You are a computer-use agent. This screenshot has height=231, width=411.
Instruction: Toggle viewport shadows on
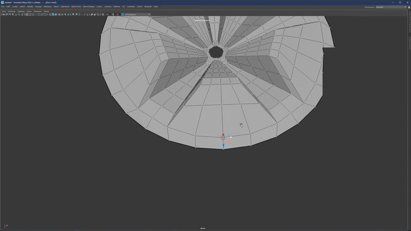point(68,14)
